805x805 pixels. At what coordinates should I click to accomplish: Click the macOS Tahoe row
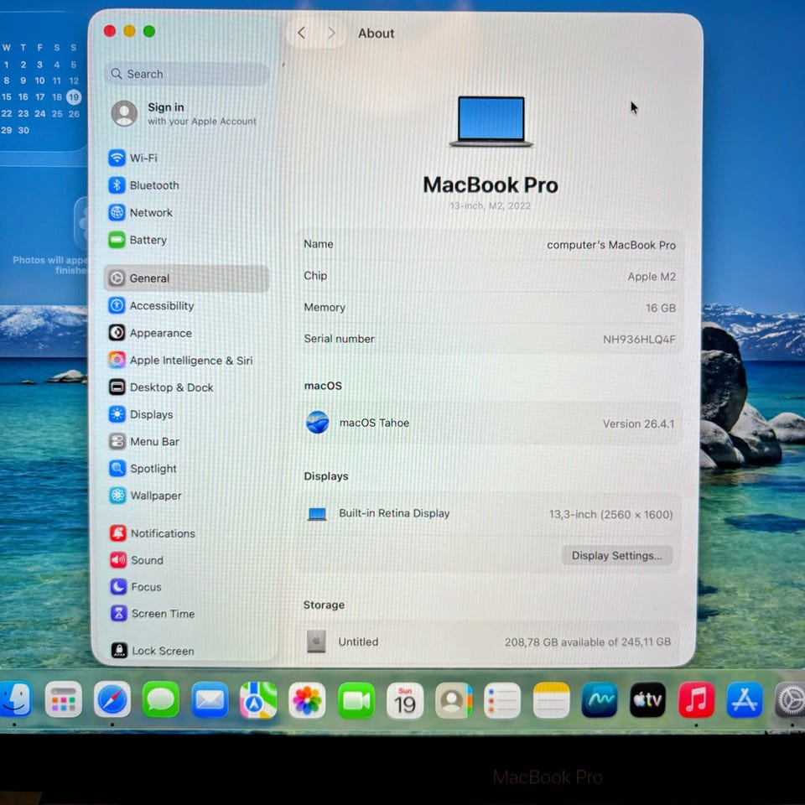point(490,423)
